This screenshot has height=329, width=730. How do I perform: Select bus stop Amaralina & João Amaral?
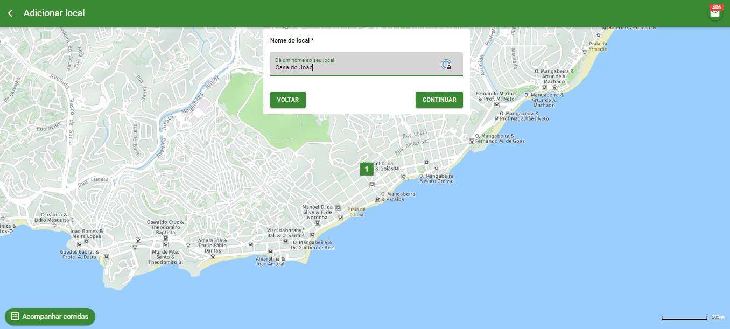[271, 251]
